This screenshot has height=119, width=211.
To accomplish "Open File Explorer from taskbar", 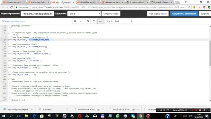I will [26, 116].
